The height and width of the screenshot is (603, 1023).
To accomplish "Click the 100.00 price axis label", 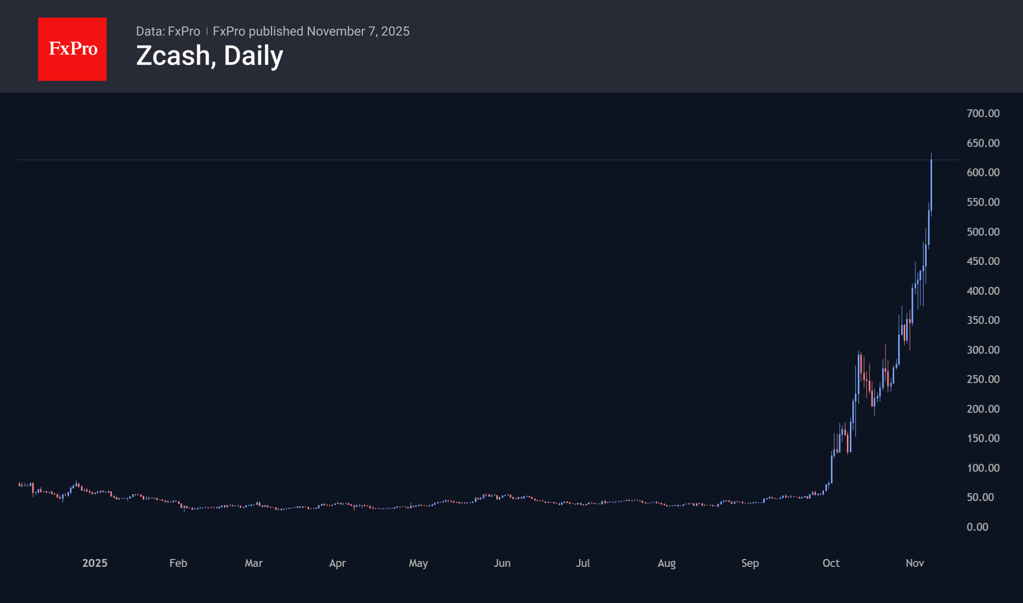I will (x=983, y=468).
